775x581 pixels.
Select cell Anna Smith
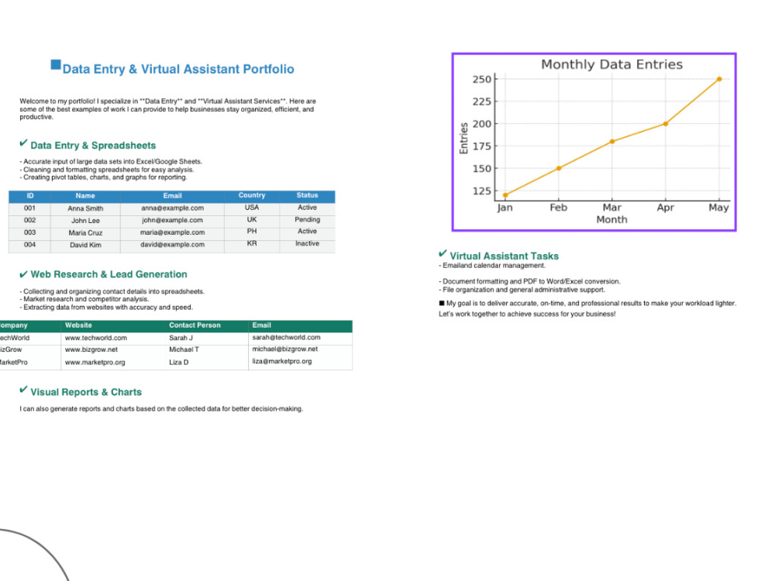point(85,208)
